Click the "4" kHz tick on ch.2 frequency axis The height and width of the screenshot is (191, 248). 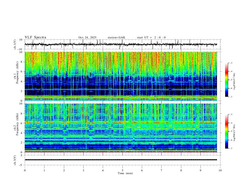tap(22, 133)
